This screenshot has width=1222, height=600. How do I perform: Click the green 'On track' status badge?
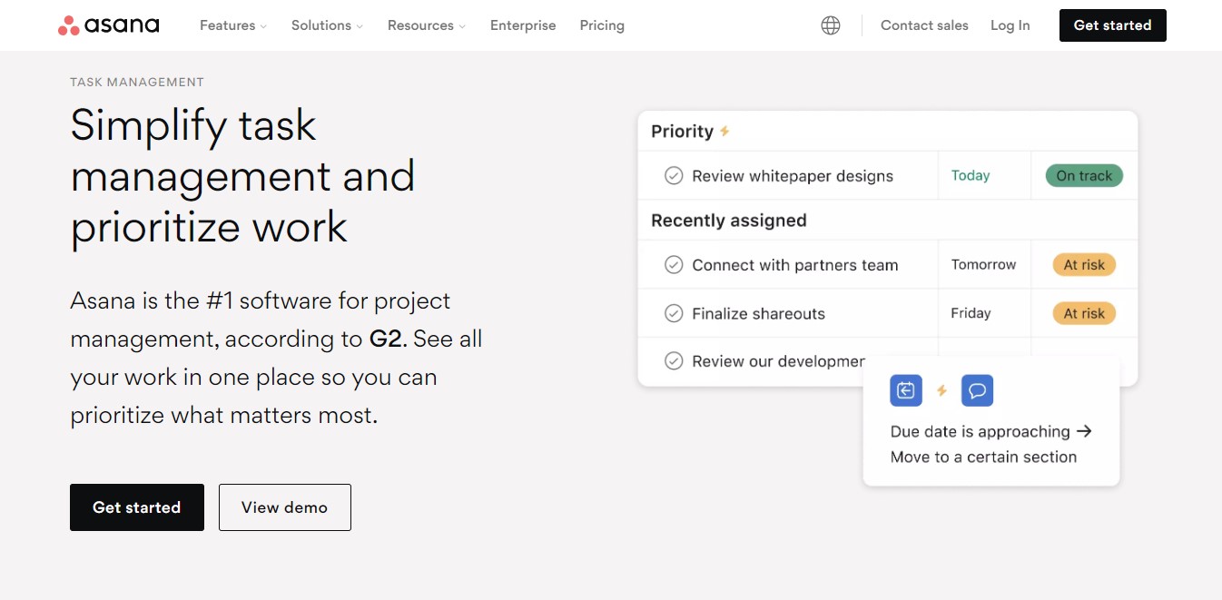[x=1084, y=176]
